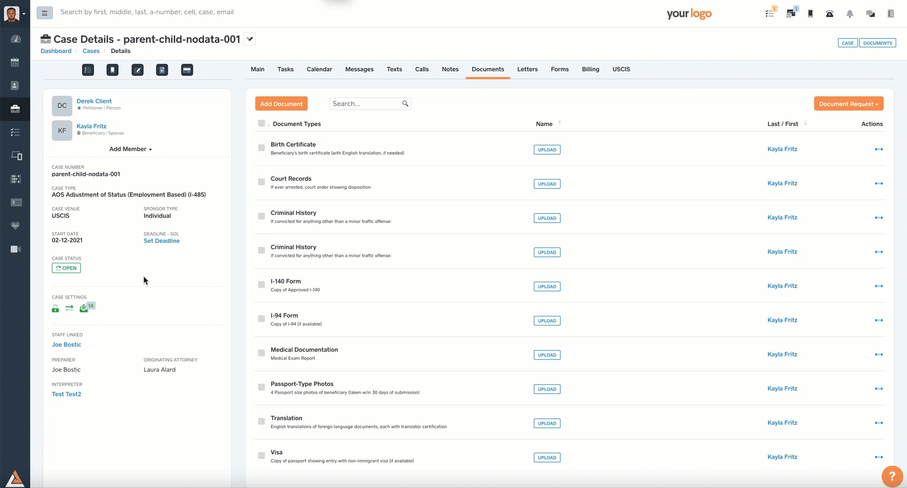Expand the Add Member dropdown
This screenshot has height=488, width=907.
click(x=130, y=149)
